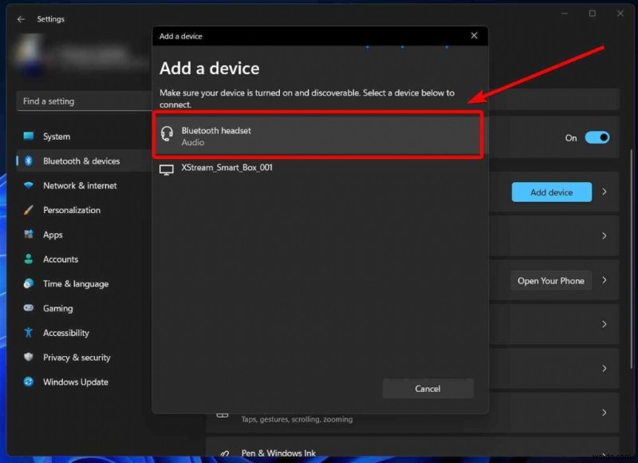Open the Accessibility sidebar icon

26,333
